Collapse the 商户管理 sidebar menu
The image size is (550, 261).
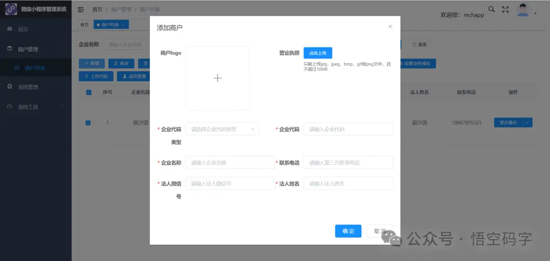tap(36, 49)
